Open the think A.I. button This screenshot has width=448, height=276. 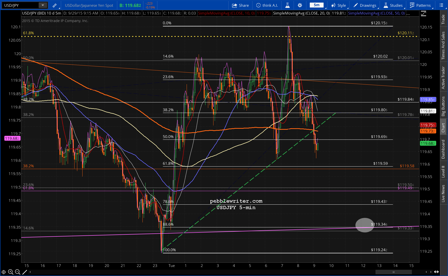[267, 5]
